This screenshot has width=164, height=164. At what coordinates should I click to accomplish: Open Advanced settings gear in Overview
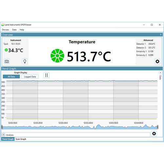coord(157,61)
